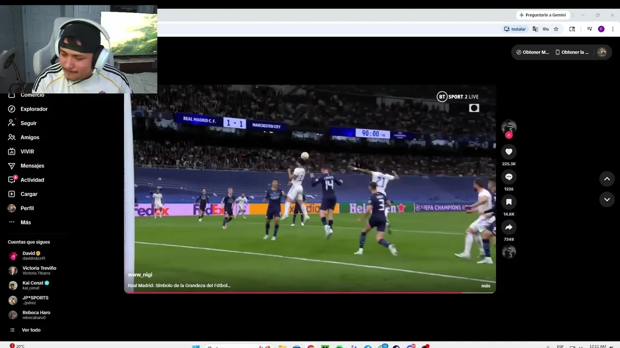Viewport: 620px width, 348px height.
Task: Expand video caption with más
Action: pyautogui.click(x=485, y=286)
